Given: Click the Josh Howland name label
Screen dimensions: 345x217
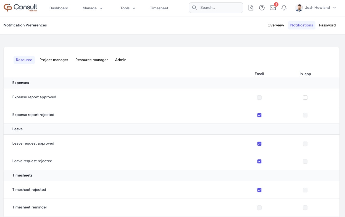Looking at the screenshot, I should pyautogui.click(x=317, y=8).
